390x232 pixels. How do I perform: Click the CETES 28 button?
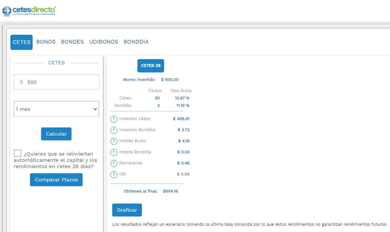coord(151,66)
